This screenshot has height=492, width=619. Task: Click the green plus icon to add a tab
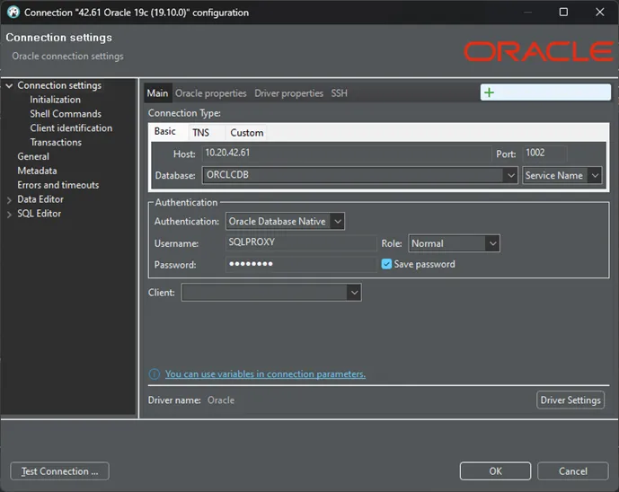489,92
